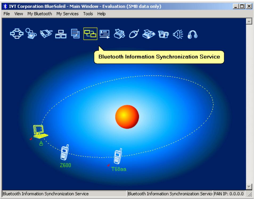Click the File Transfer service icon
Screen dimensions: 254x199
pyautogui.click(x=75, y=34)
